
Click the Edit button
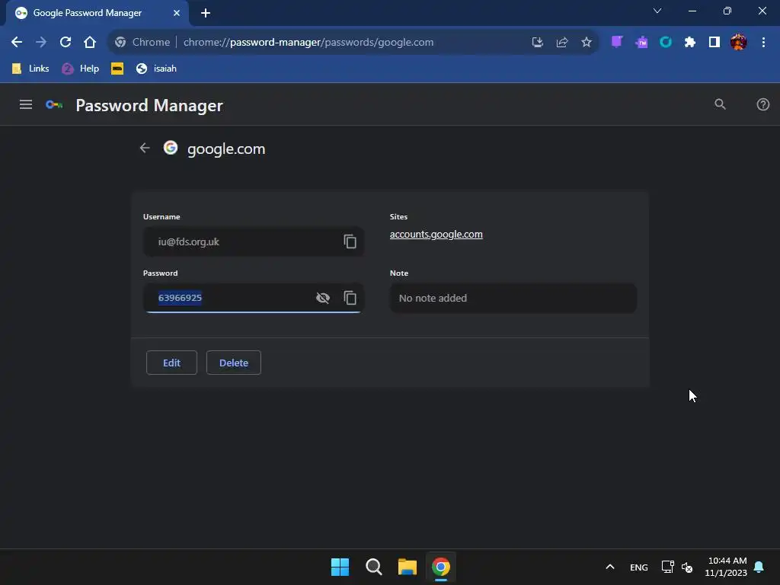(171, 363)
